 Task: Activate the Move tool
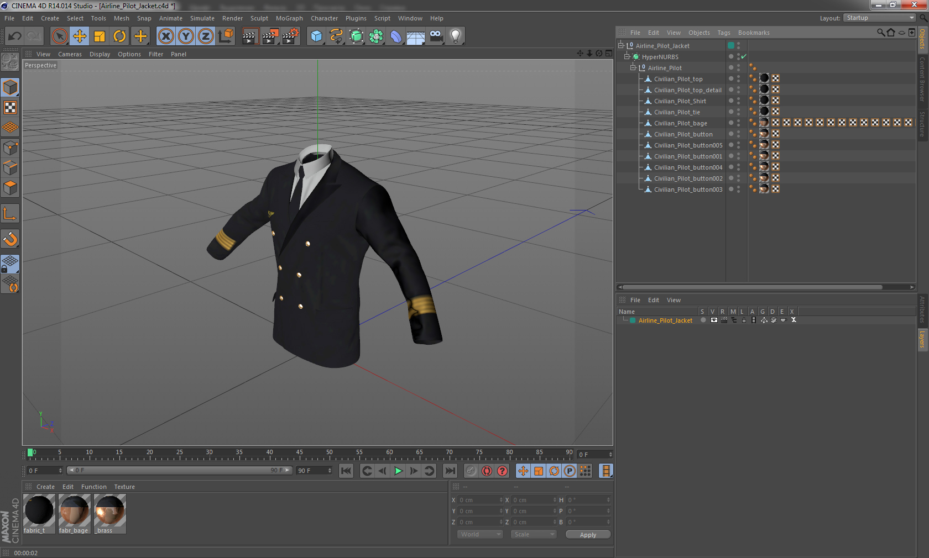pyautogui.click(x=80, y=36)
